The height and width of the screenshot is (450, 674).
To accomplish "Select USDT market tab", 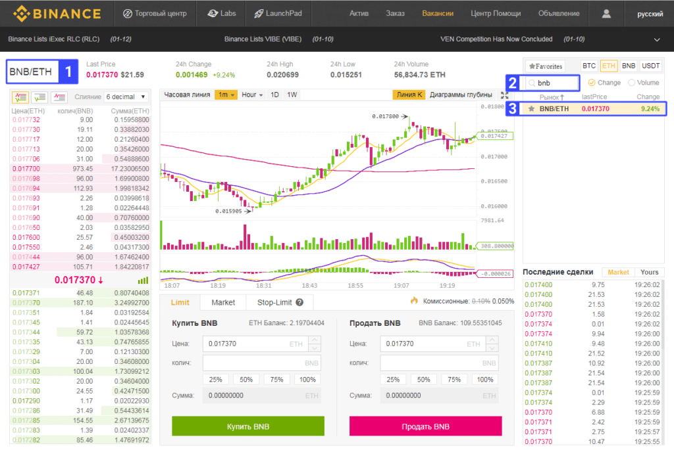I will coord(650,66).
